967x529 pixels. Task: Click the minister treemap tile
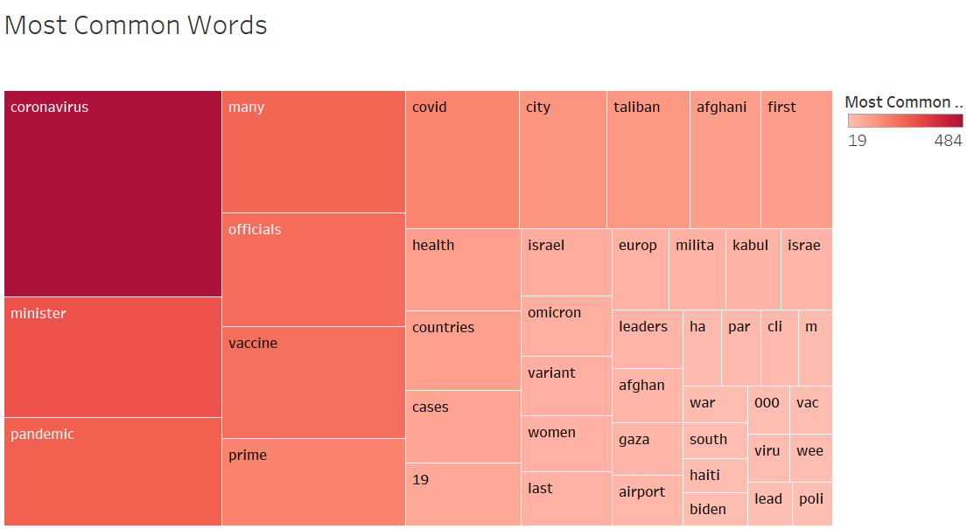tap(113, 357)
